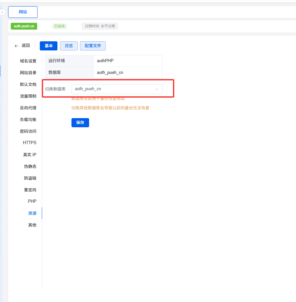The height and width of the screenshot is (302, 296).
Task: Select 网站目录 menu item
Action: pos(28,73)
